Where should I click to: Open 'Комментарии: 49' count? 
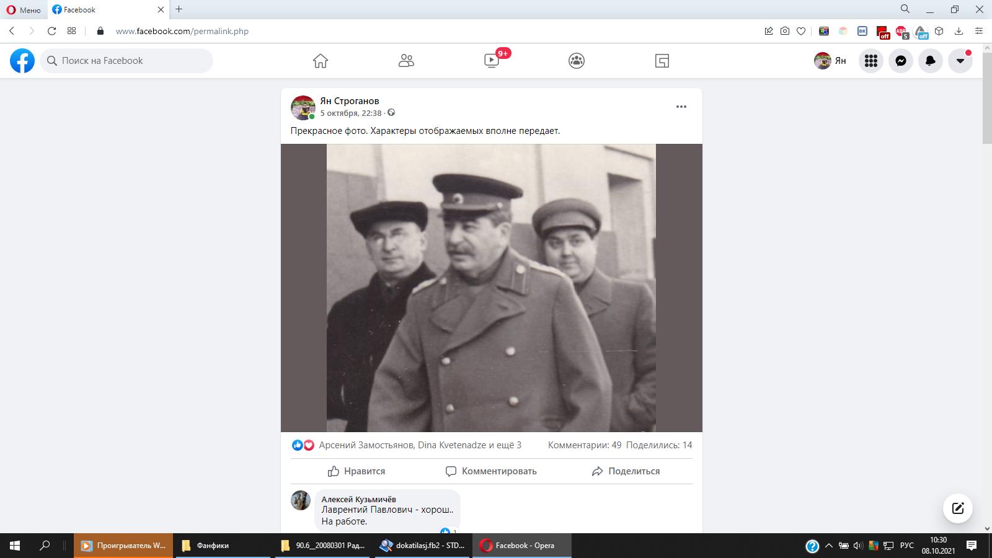point(585,445)
